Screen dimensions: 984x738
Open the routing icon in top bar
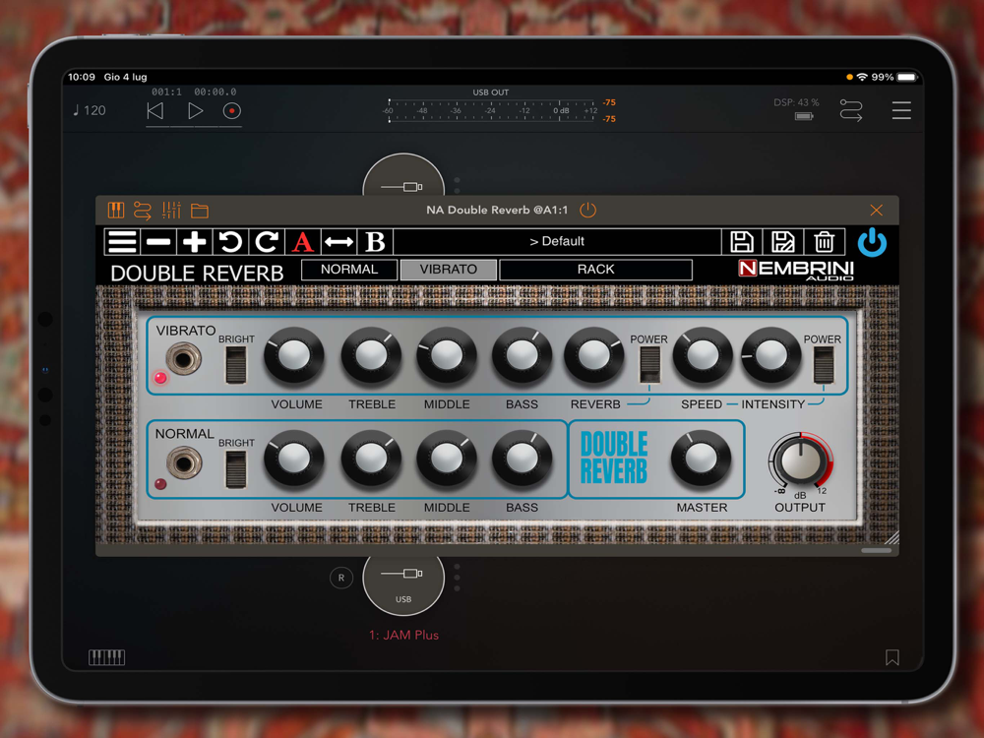pyautogui.click(x=851, y=110)
